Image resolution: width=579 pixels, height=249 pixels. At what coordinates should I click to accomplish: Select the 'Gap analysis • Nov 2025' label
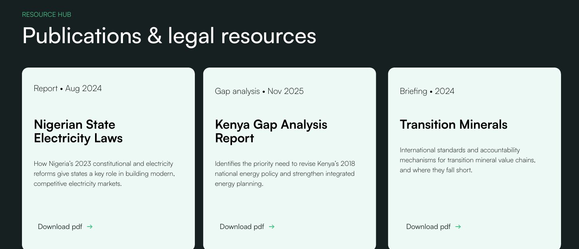coord(259,91)
